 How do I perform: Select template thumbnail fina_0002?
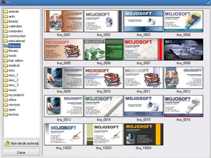click(104, 21)
